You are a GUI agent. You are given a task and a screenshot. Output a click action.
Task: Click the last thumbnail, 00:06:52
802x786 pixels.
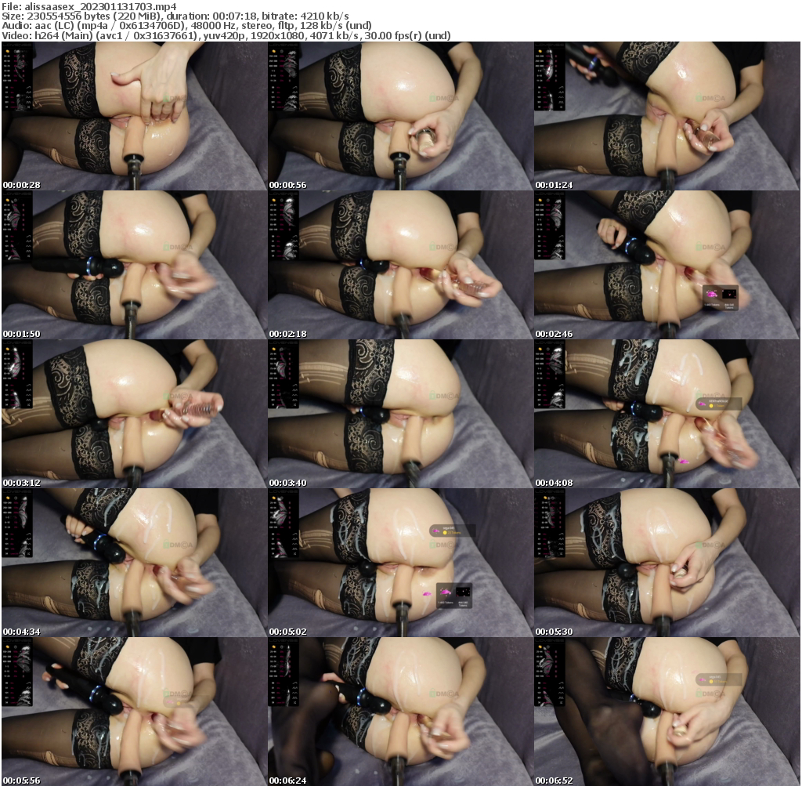point(667,712)
